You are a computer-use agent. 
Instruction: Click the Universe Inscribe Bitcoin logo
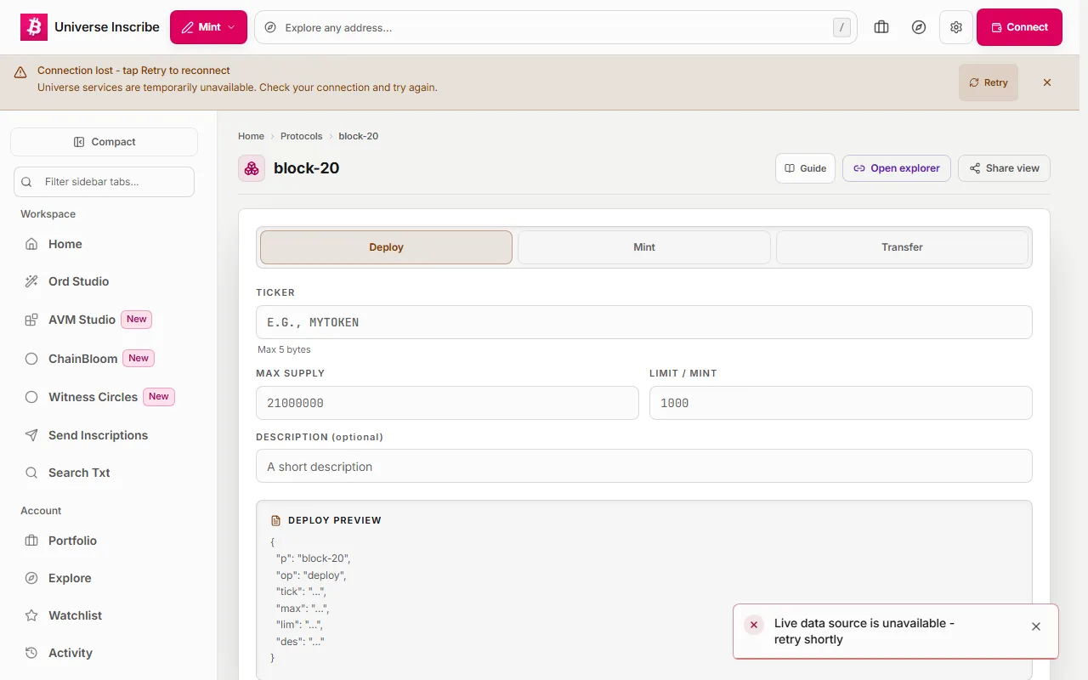(x=34, y=27)
